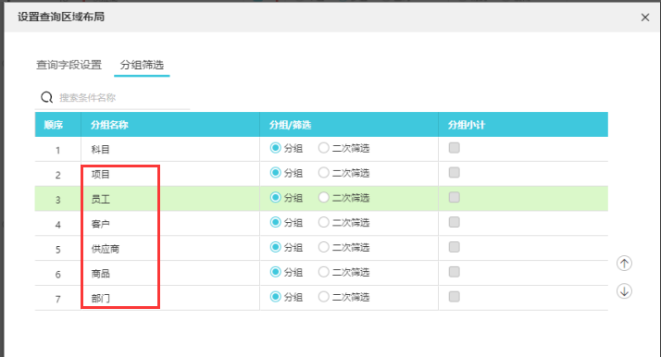Check 分组小计 box for 项目 row
Screen dimensions: 661x357
pyautogui.click(x=454, y=173)
